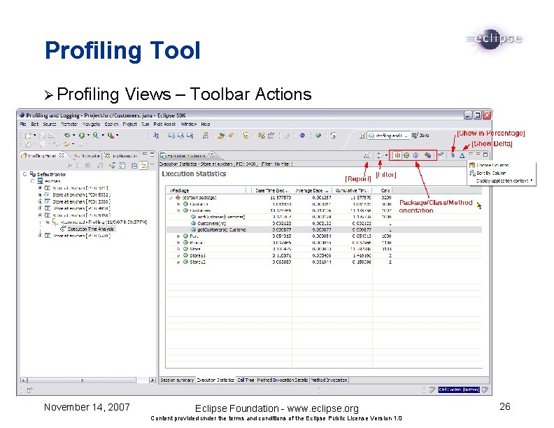
Task: Sort by the Package column header
Action: (x=206, y=190)
